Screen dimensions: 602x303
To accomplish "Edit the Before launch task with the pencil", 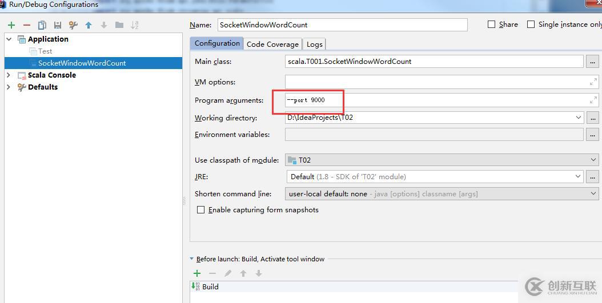I will point(228,273).
